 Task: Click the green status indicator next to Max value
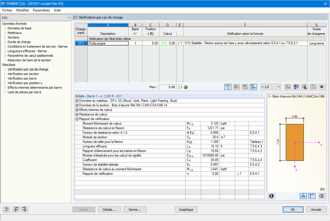(185, 87)
